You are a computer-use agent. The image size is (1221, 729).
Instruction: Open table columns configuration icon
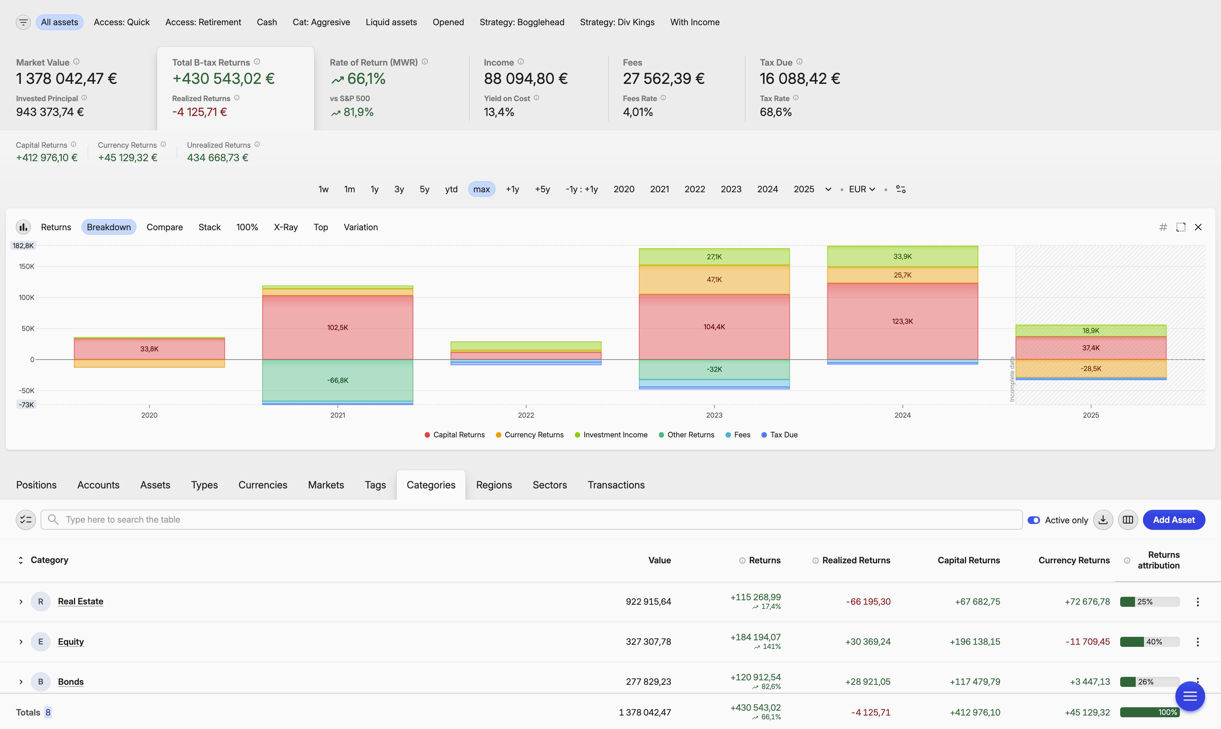coord(1128,520)
